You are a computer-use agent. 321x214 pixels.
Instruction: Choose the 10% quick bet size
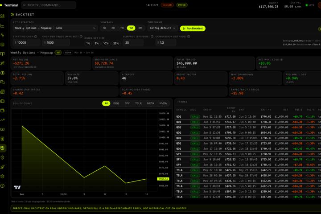click(x=106, y=43)
